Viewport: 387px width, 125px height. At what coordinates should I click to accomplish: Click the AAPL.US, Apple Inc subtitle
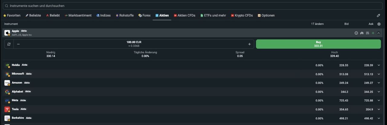[22, 35]
